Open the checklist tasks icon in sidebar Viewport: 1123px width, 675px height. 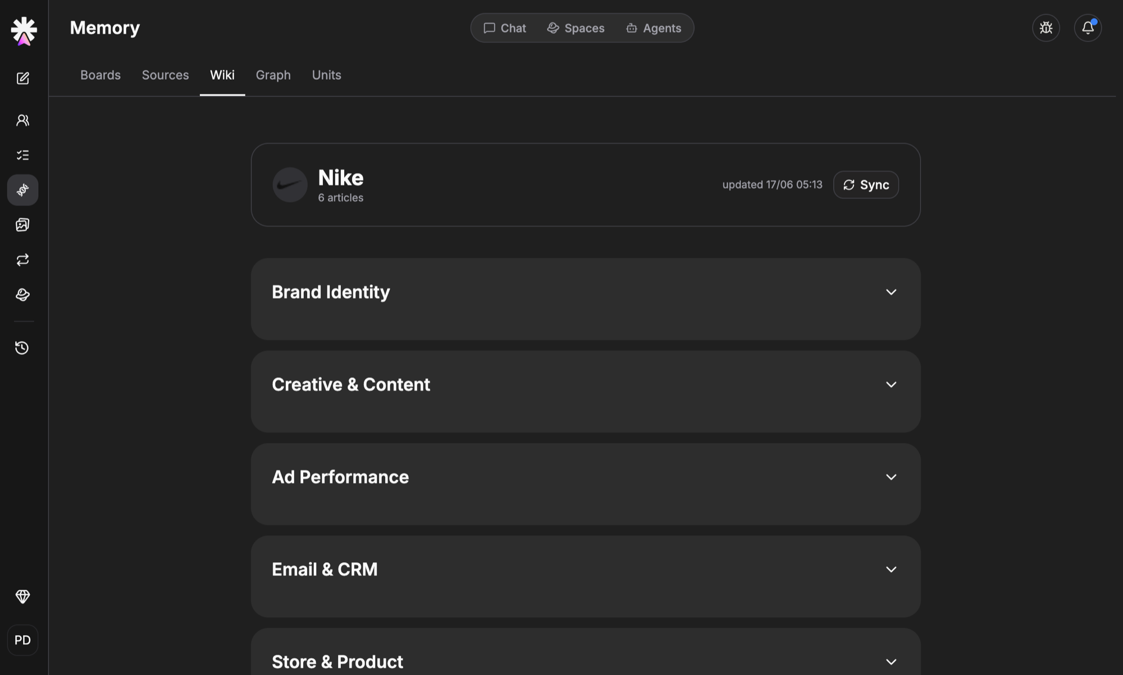22,155
